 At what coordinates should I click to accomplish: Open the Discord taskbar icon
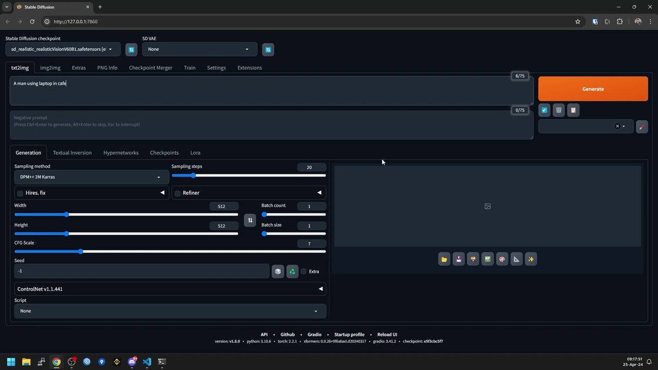(132, 362)
